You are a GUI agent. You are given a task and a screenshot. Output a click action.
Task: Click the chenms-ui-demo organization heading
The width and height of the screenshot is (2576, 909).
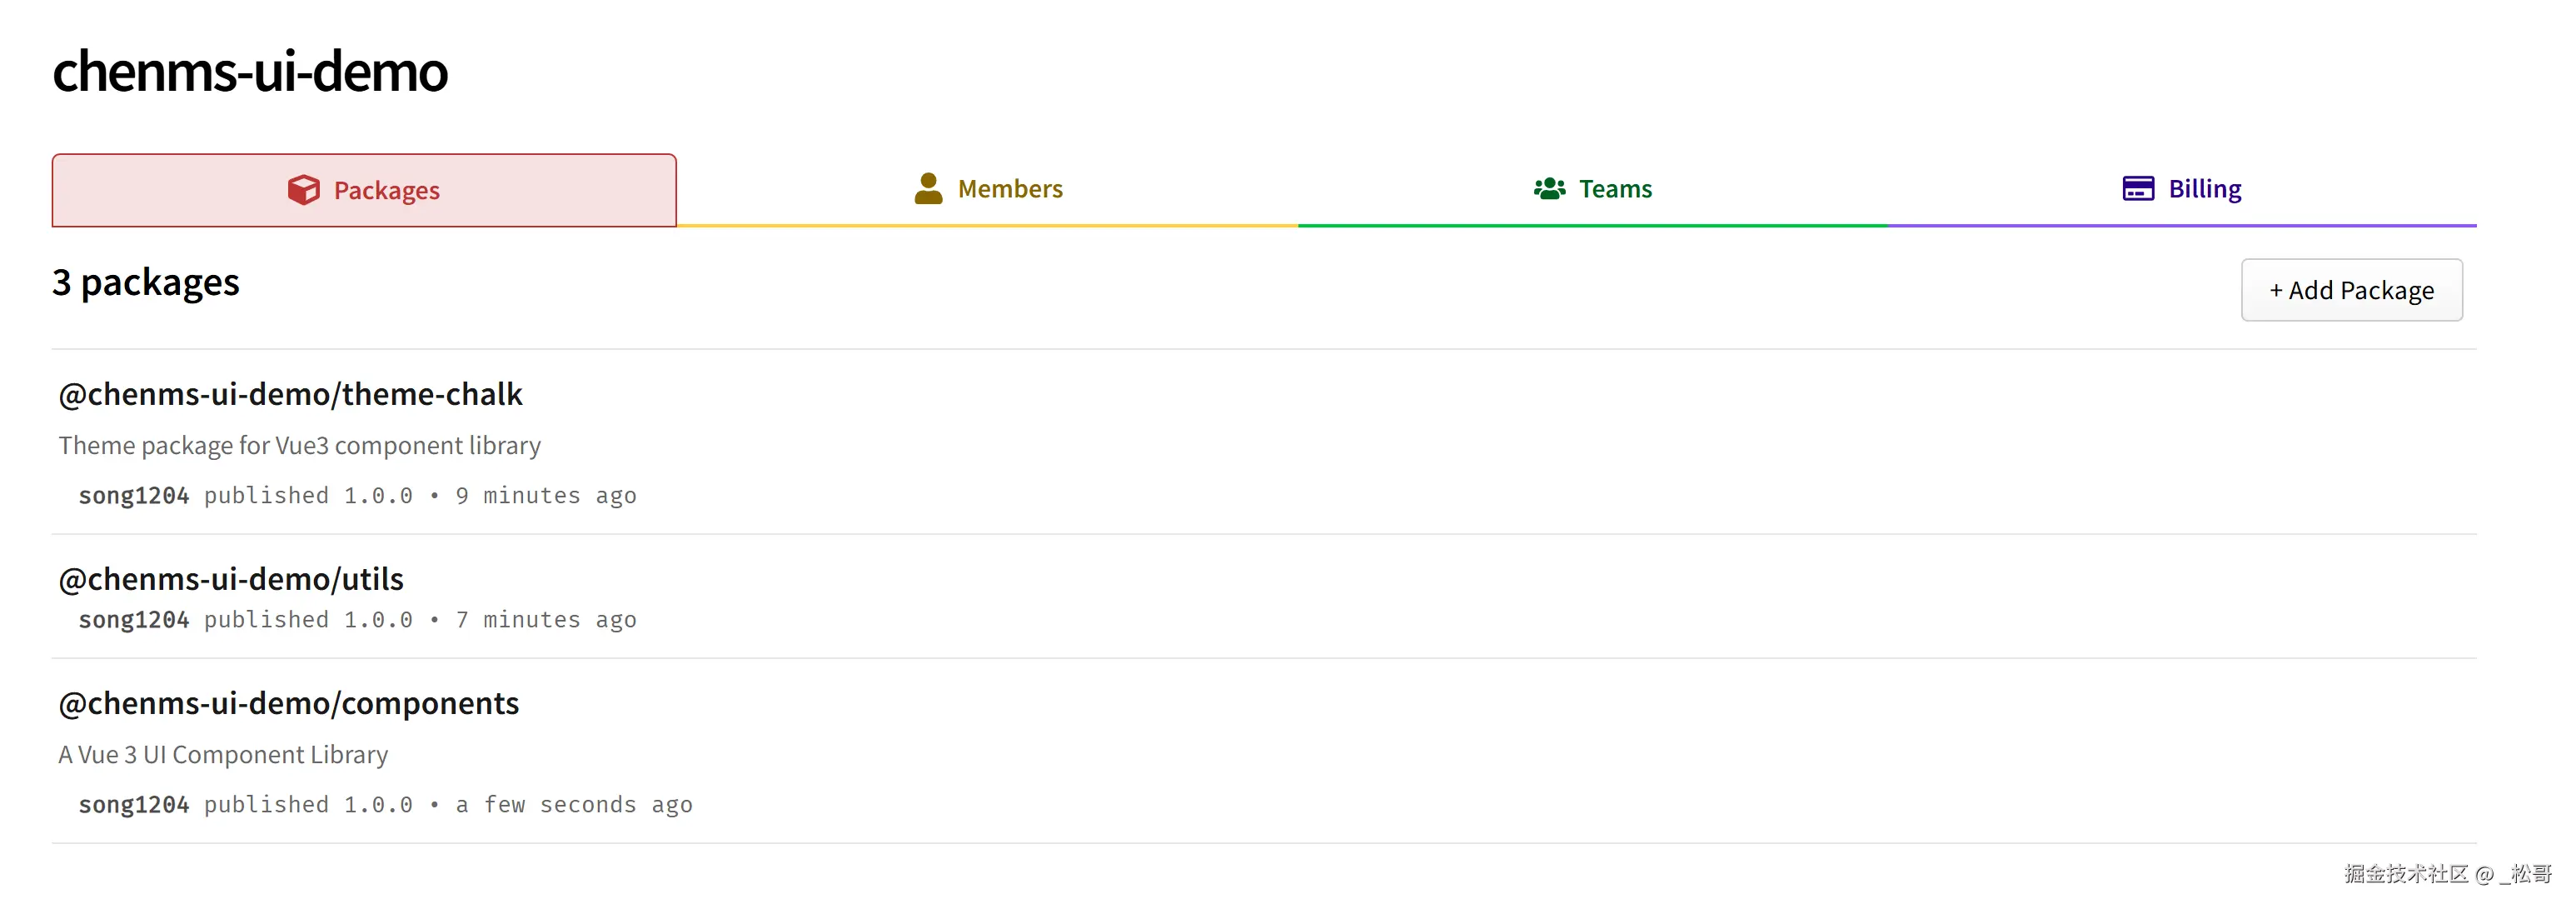click(250, 72)
